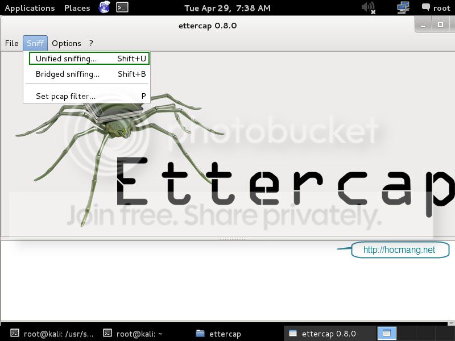Screen dimensions: 455x341
Task: Open the Options menu
Action: pyautogui.click(x=67, y=44)
